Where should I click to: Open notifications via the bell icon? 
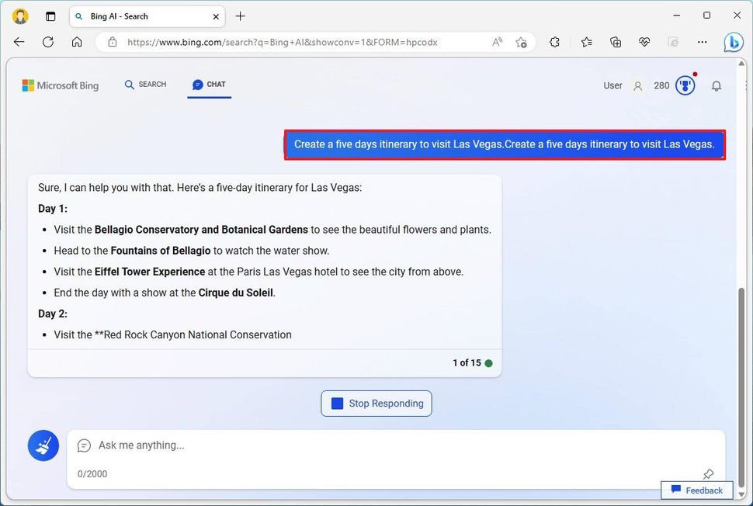click(x=717, y=85)
